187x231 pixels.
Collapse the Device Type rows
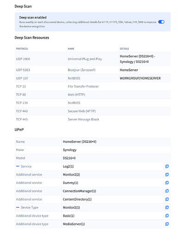pyautogui.click(x=18, y=207)
